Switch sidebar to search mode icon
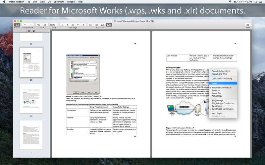This screenshot has width=265, height=165. pos(33,31)
